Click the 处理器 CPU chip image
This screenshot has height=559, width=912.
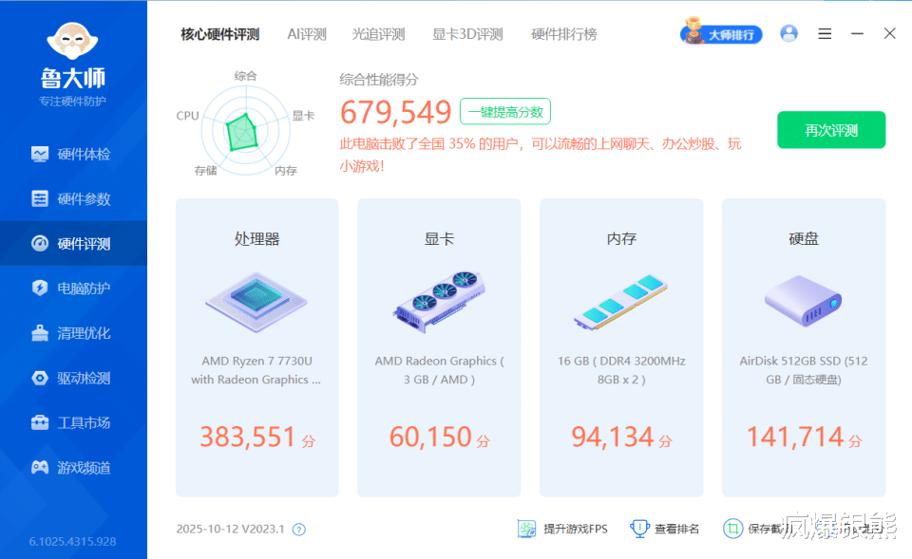point(256,302)
